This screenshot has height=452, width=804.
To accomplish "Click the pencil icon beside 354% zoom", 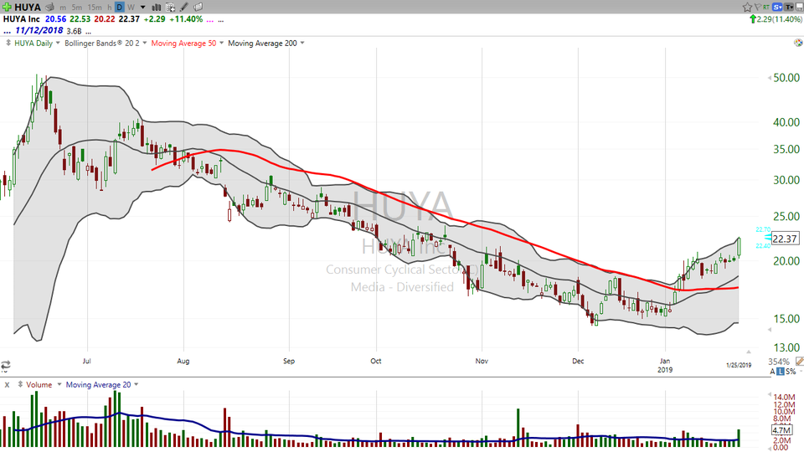I will pyautogui.click(x=799, y=362).
